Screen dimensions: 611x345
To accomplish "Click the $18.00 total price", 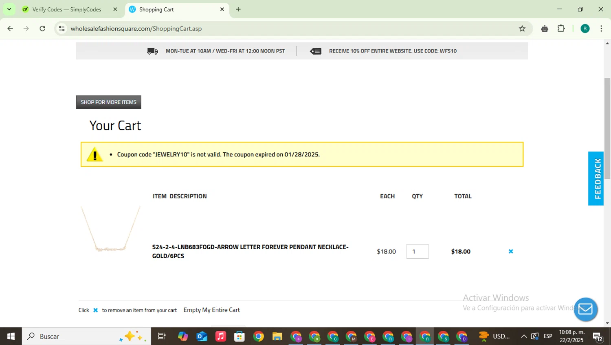I will point(461,251).
